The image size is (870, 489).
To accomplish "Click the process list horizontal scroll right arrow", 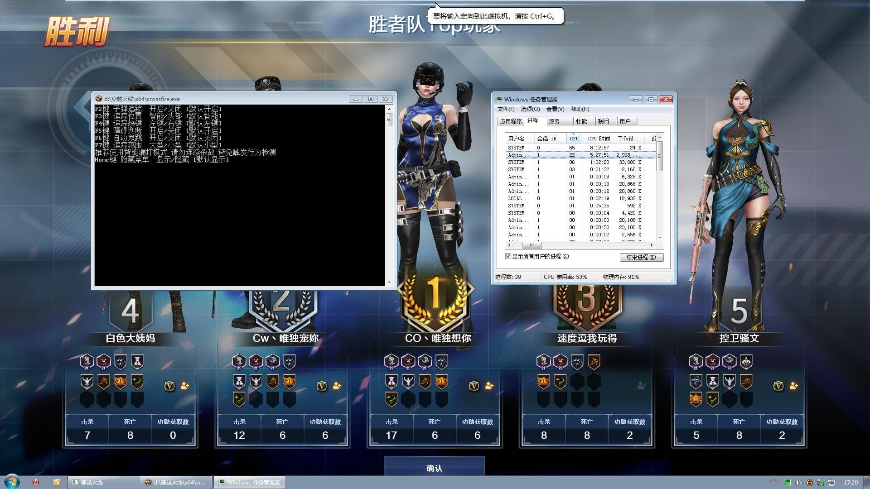I will [x=652, y=245].
